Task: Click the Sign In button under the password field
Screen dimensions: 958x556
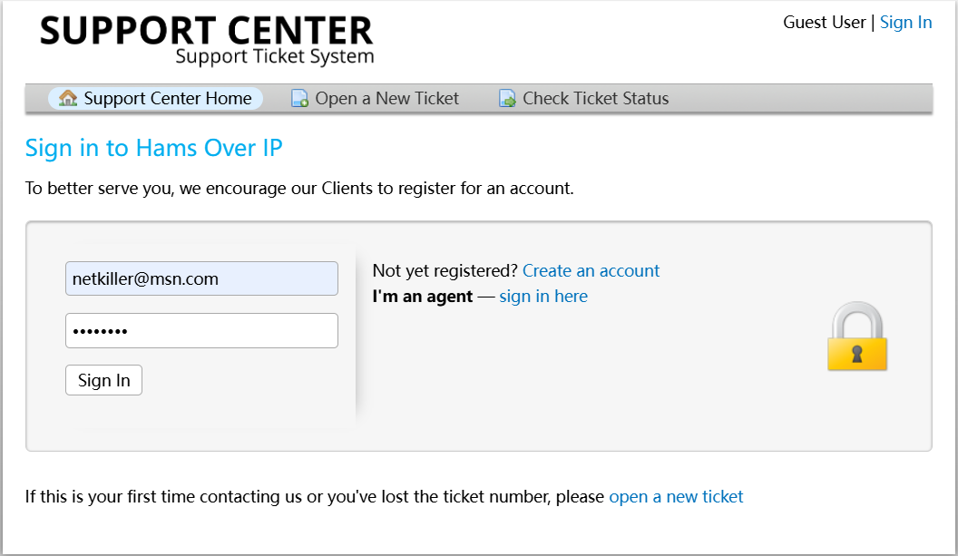Action: pyautogui.click(x=103, y=380)
